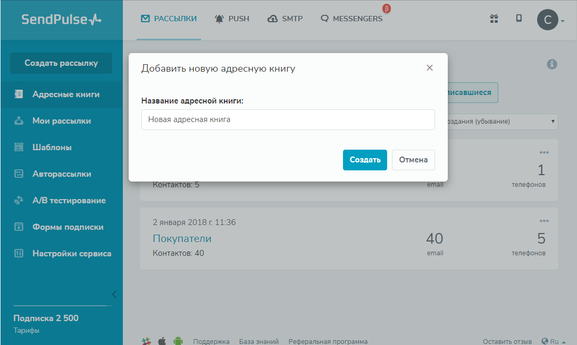Click the info icon near page title
Image resolution: width=577 pixels, height=345 pixels.
coord(552,64)
